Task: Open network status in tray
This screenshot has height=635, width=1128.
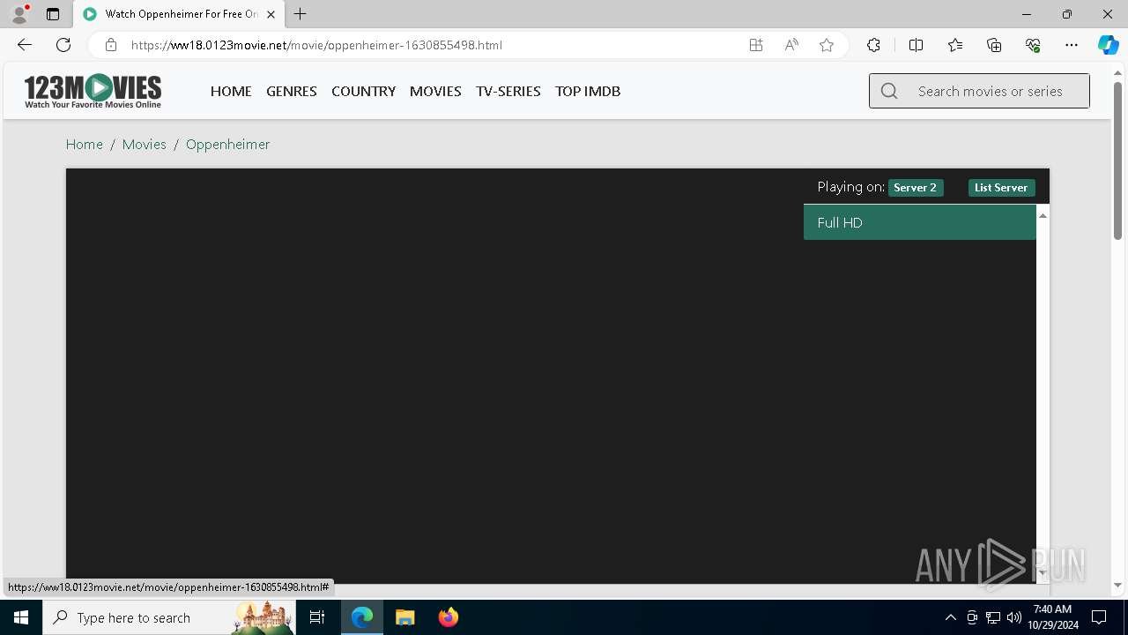Action: 993,617
